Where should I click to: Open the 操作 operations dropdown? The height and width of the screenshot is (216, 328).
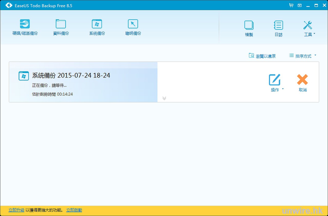[276, 83]
